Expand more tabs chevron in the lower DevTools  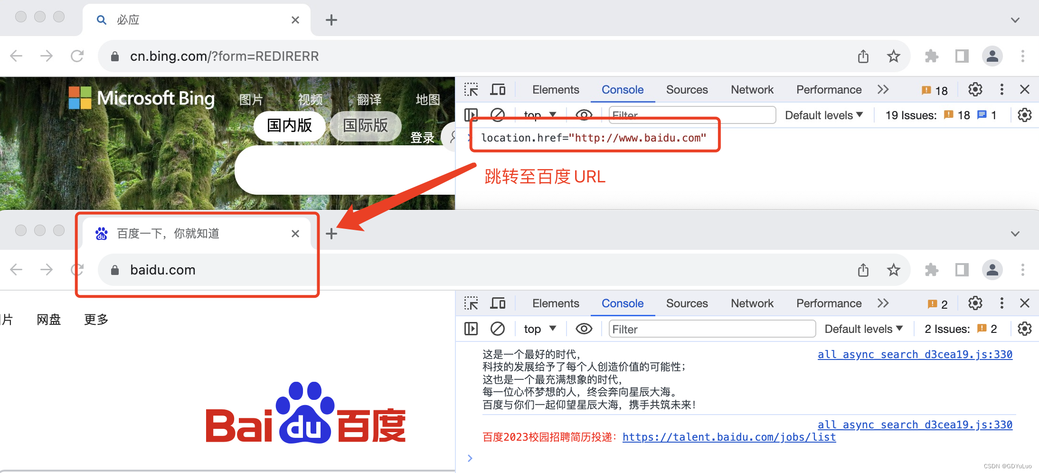(x=883, y=303)
